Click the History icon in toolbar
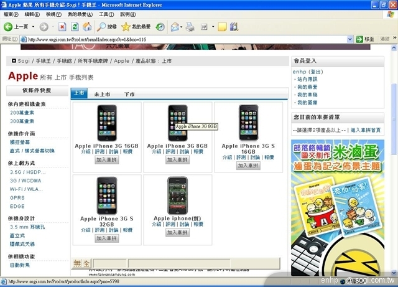 point(160,27)
